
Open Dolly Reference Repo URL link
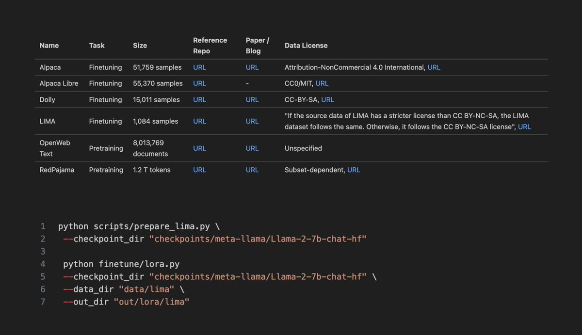[x=199, y=99]
